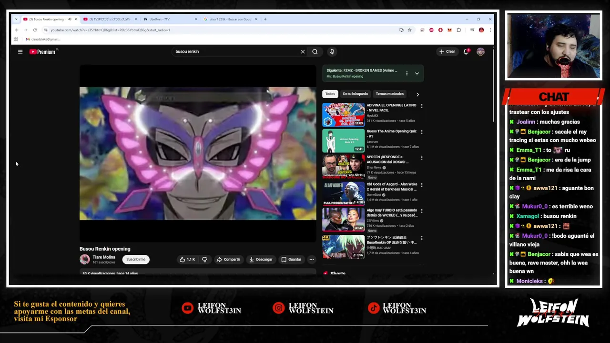610x343 pixels.
Task: Click the Busou Renkin opening video title
Action: point(105,249)
